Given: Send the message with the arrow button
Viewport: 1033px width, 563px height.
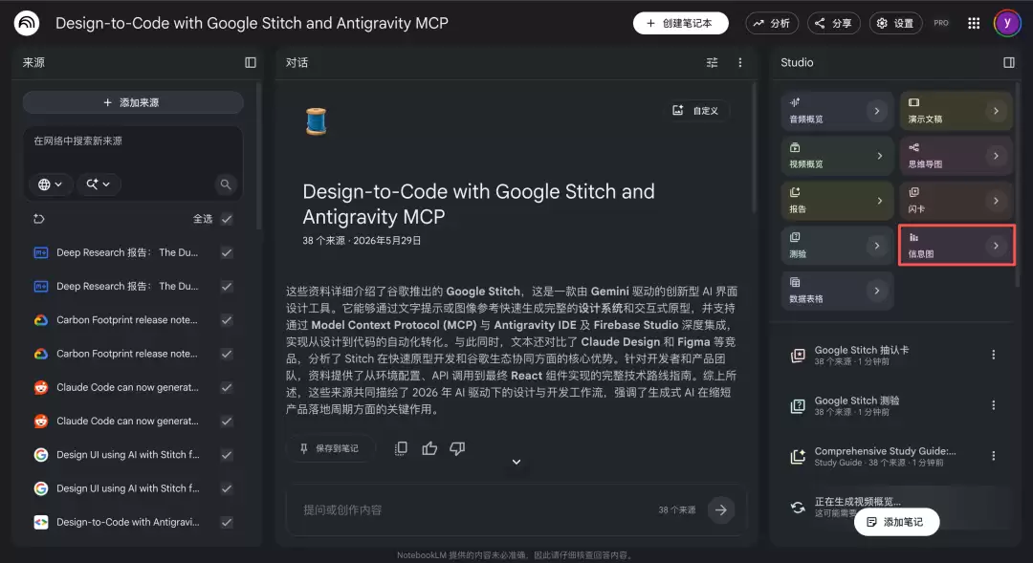Looking at the screenshot, I should point(721,509).
